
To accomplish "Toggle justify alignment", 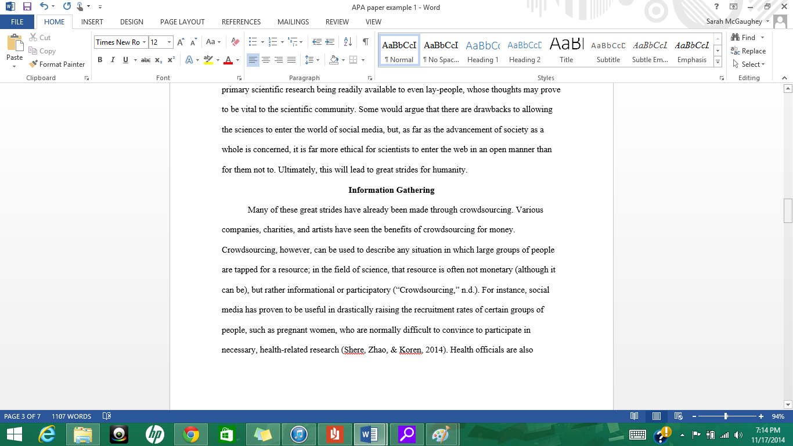I will coord(290,60).
